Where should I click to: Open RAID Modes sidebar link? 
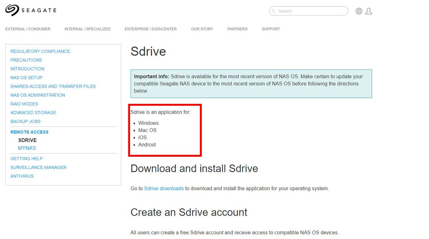[24, 104]
